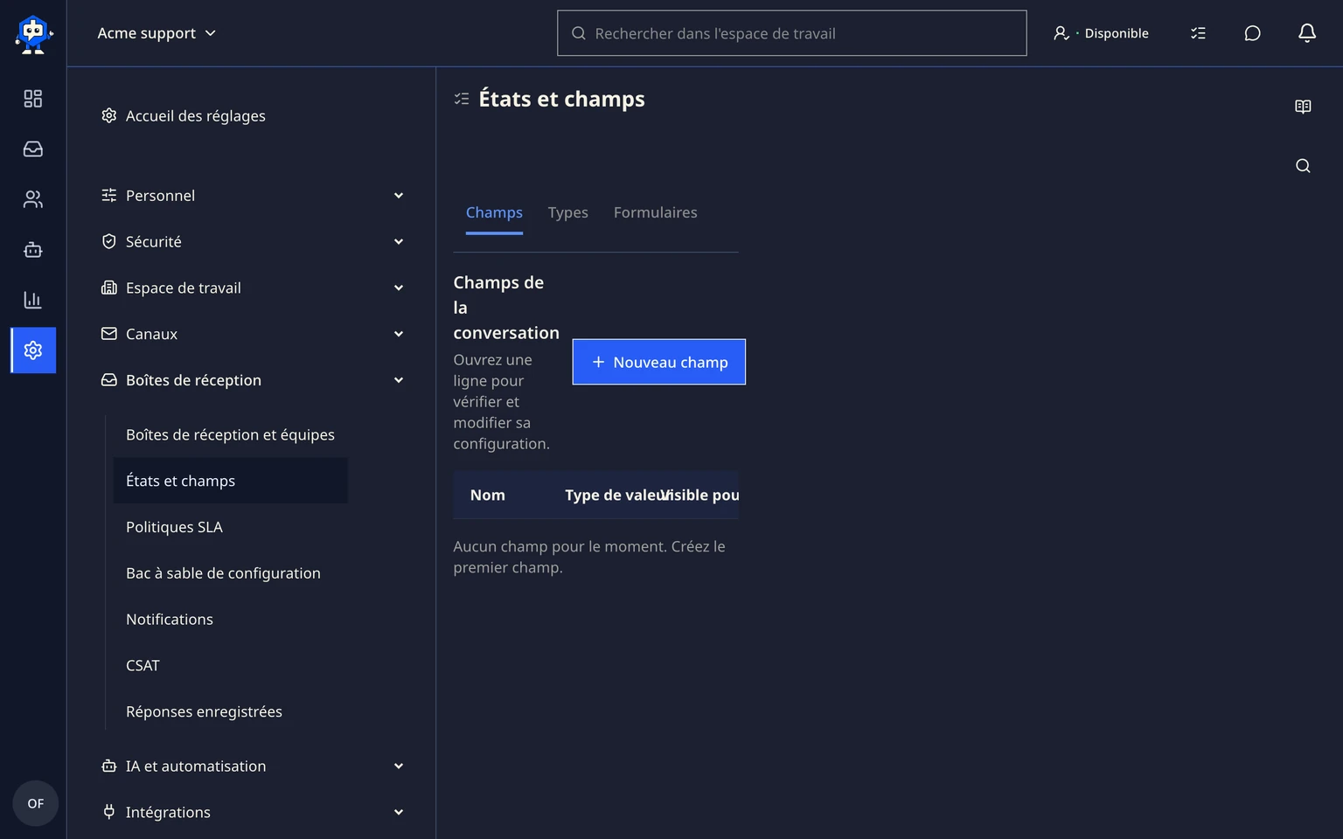Open the reports bar chart icon
The width and height of the screenshot is (1343, 839).
click(x=33, y=300)
